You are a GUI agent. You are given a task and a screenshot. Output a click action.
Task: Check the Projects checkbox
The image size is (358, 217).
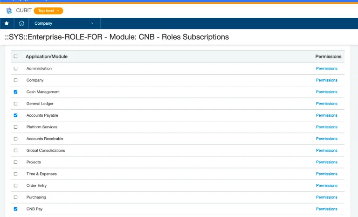15,162
